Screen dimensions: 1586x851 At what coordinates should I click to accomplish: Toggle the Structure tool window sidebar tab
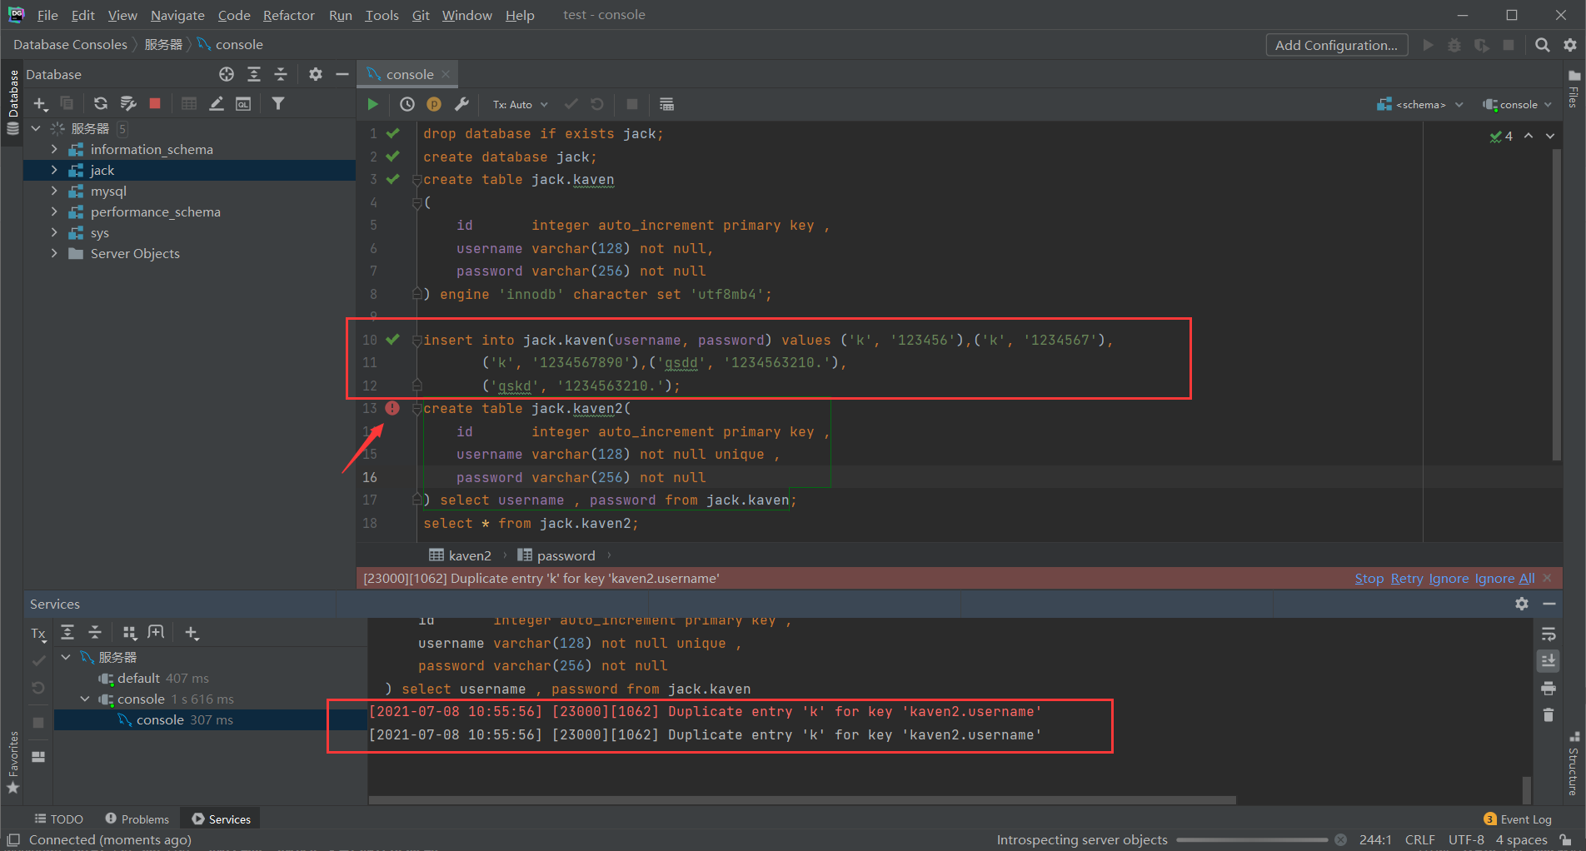click(x=1574, y=764)
